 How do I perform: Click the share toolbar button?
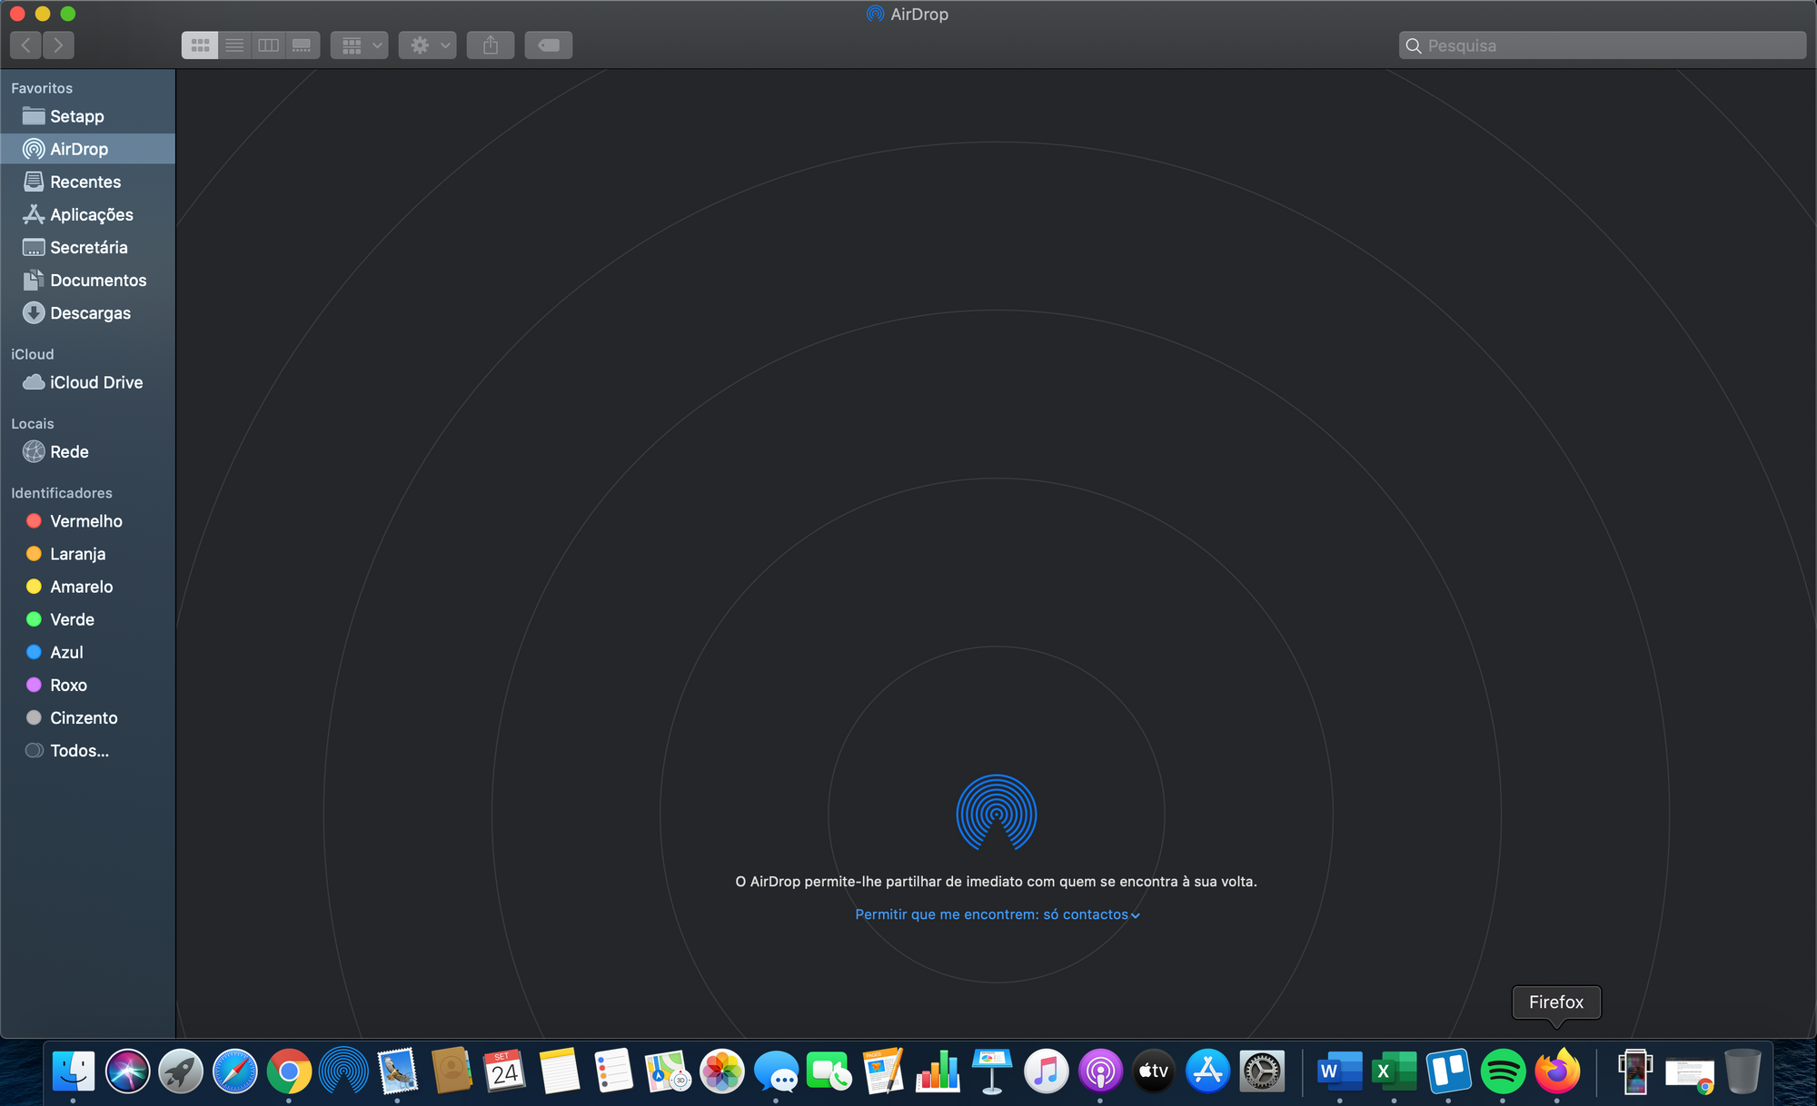[491, 45]
